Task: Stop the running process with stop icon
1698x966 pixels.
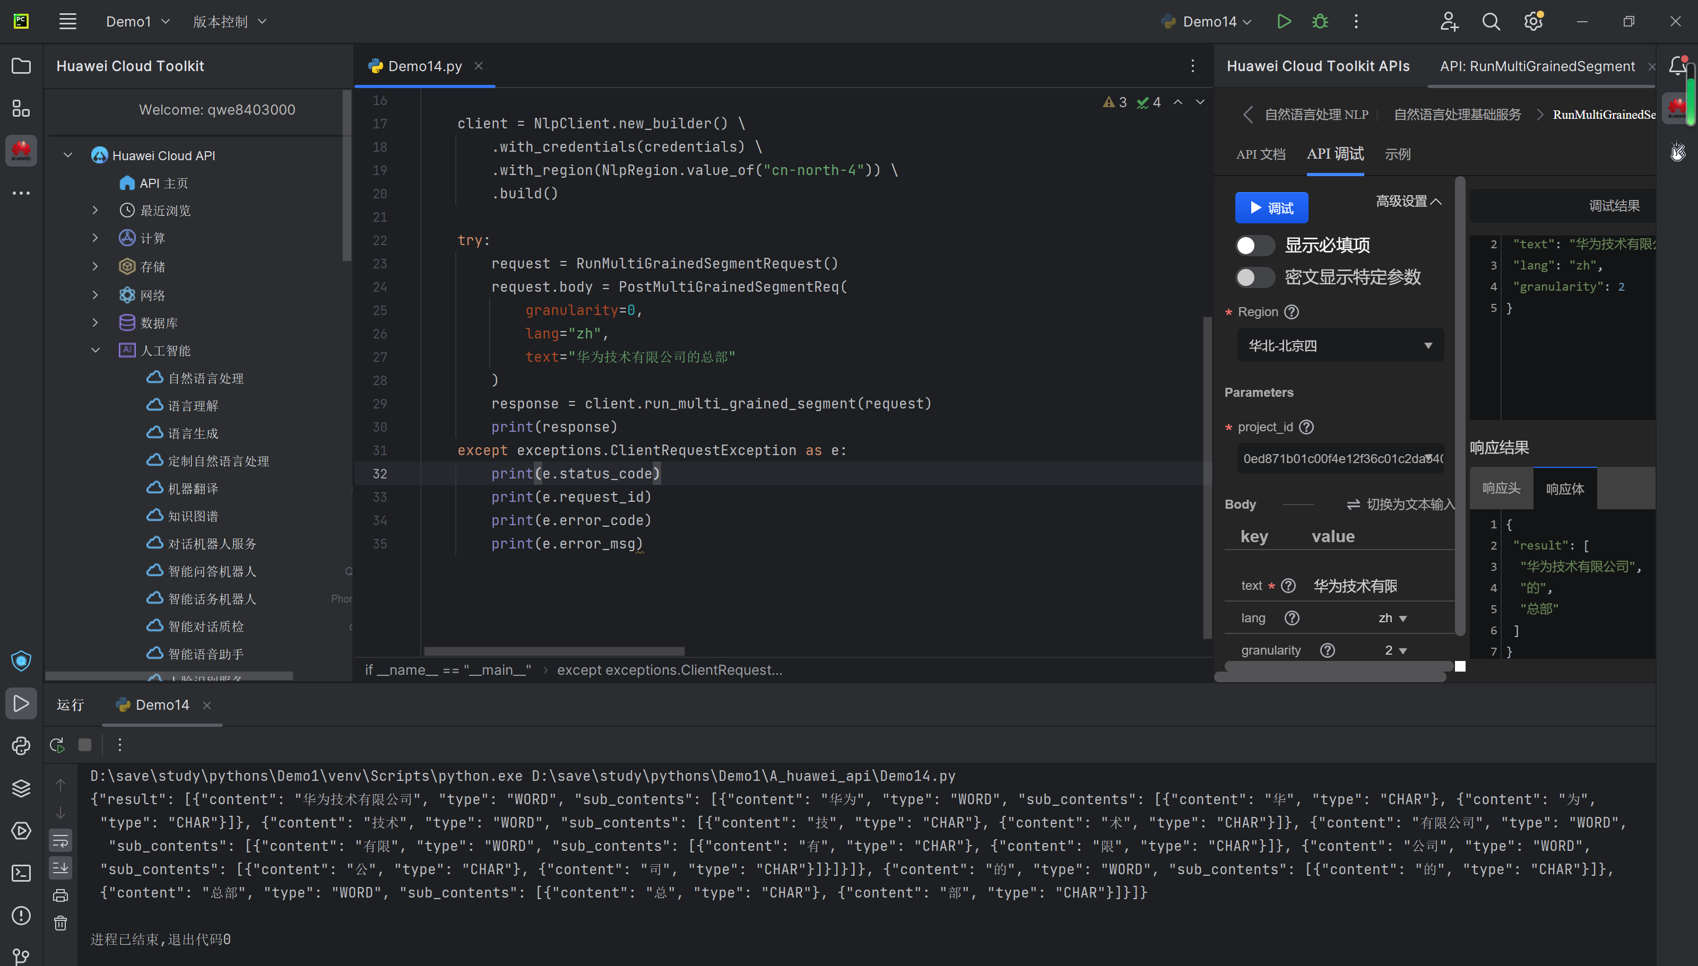Action: (85, 745)
